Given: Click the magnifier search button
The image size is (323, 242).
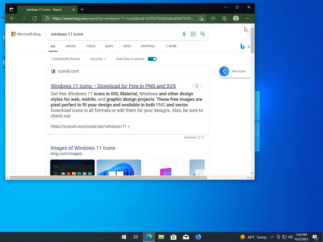Looking at the screenshot, I should tap(203, 34).
